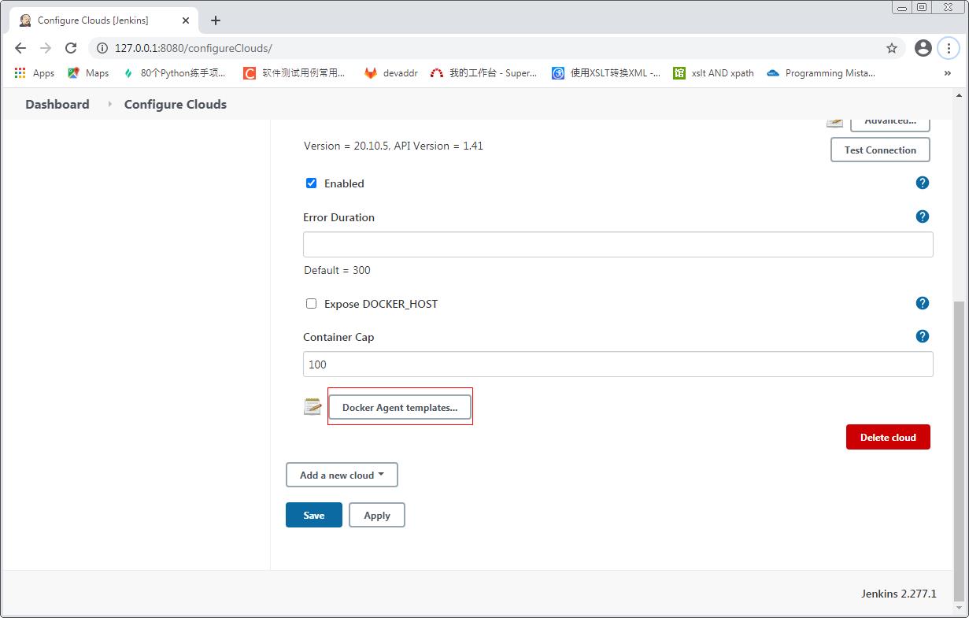Open the xslt AND xpath bookmark
The width and height of the screenshot is (969, 618).
(714, 73)
